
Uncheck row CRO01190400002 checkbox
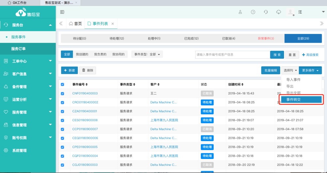pyautogui.click(x=62, y=102)
